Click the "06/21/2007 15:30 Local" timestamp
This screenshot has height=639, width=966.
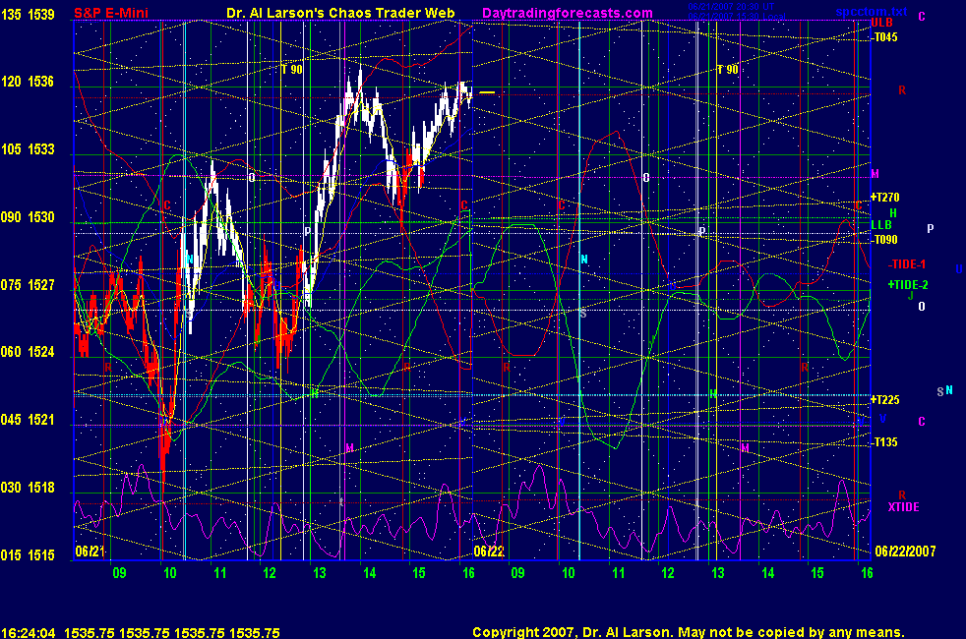[x=736, y=17]
